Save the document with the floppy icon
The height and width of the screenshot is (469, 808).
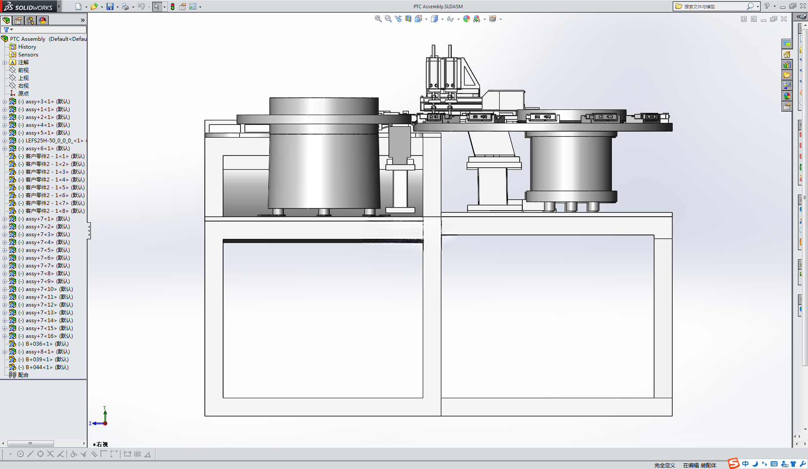[110, 7]
